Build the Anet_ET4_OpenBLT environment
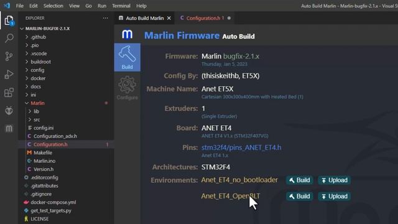398x224 pixels. (300, 197)
